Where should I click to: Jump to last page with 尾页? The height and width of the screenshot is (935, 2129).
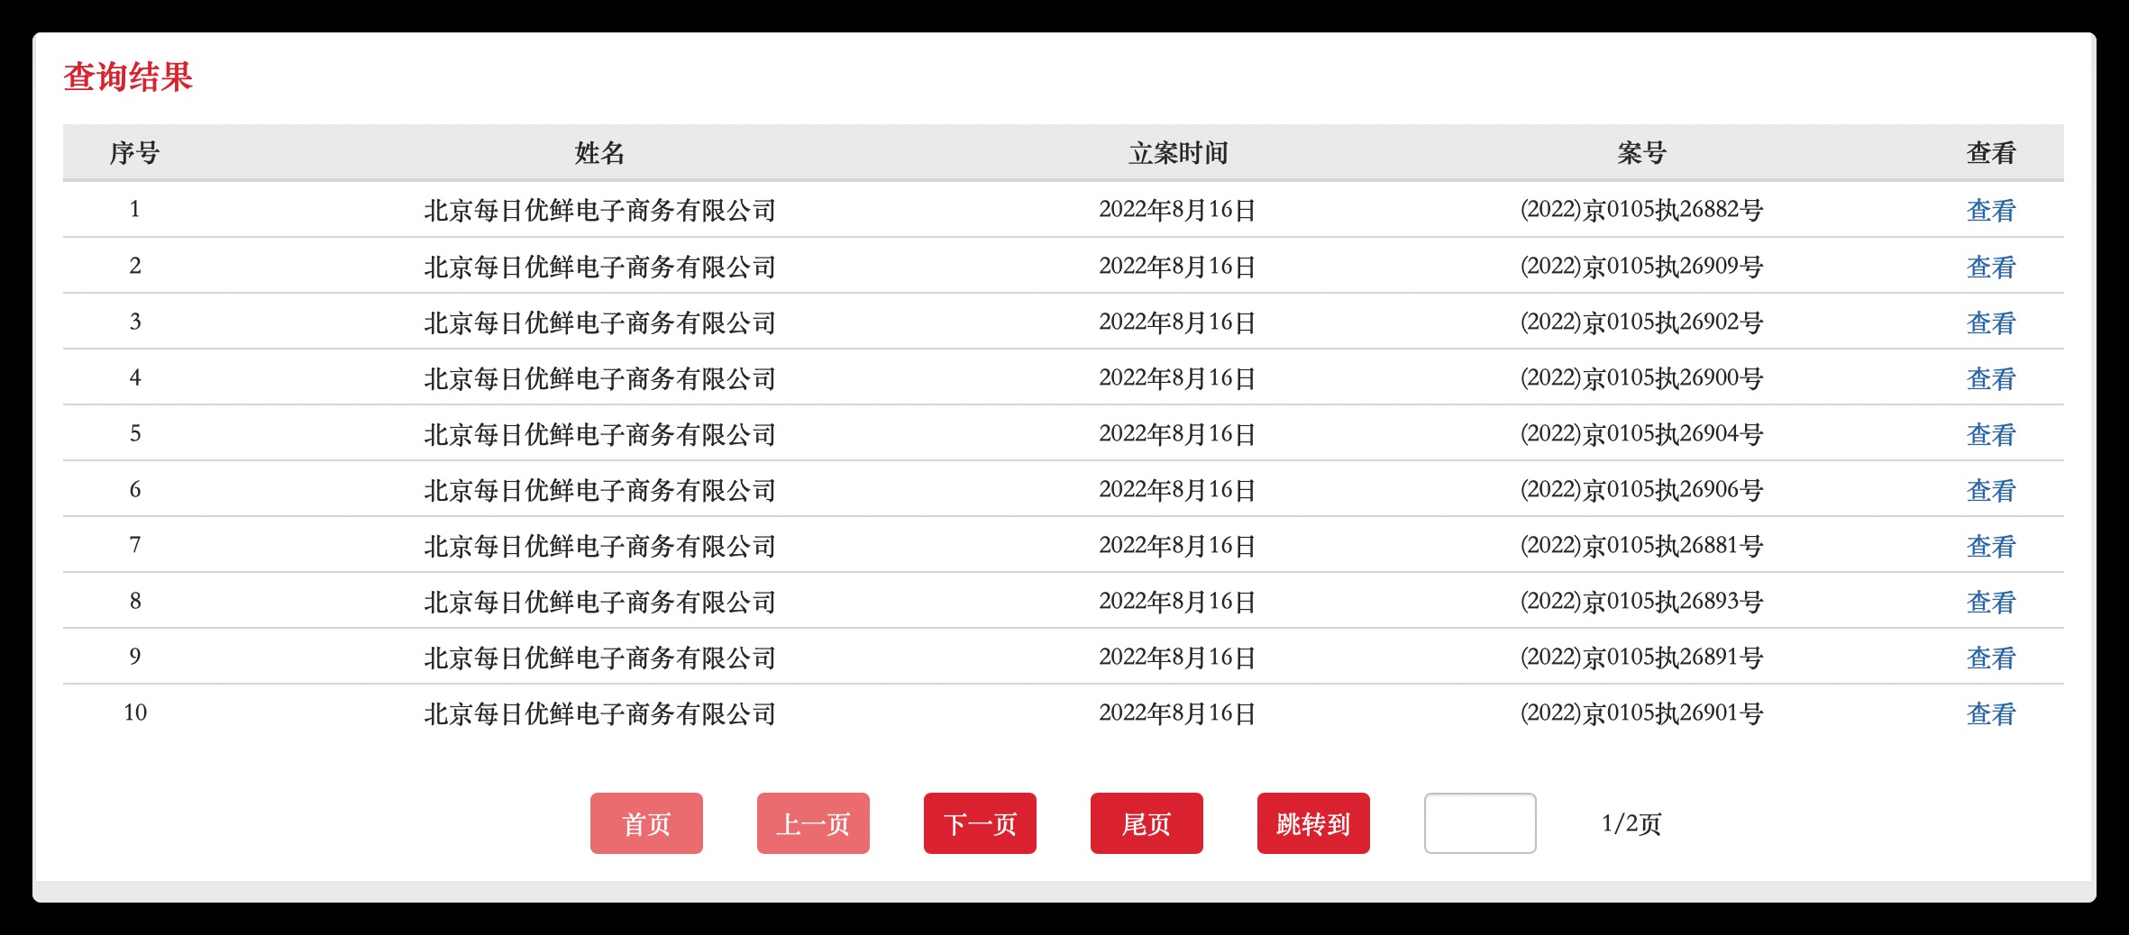(1147, 823)
